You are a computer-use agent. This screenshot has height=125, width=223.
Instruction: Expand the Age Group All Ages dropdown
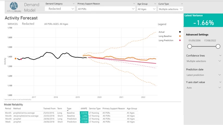pos(146,9)
